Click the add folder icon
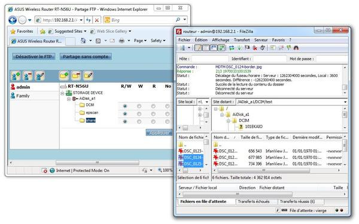The width and height of the screenshot is (359, 224). pyautogui.click(x=64, y=76)
